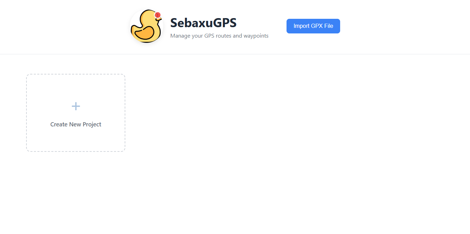This screenshot has width=470, height=234.
Task: Click the plus icon in the project card
Action: coord(76,106)
